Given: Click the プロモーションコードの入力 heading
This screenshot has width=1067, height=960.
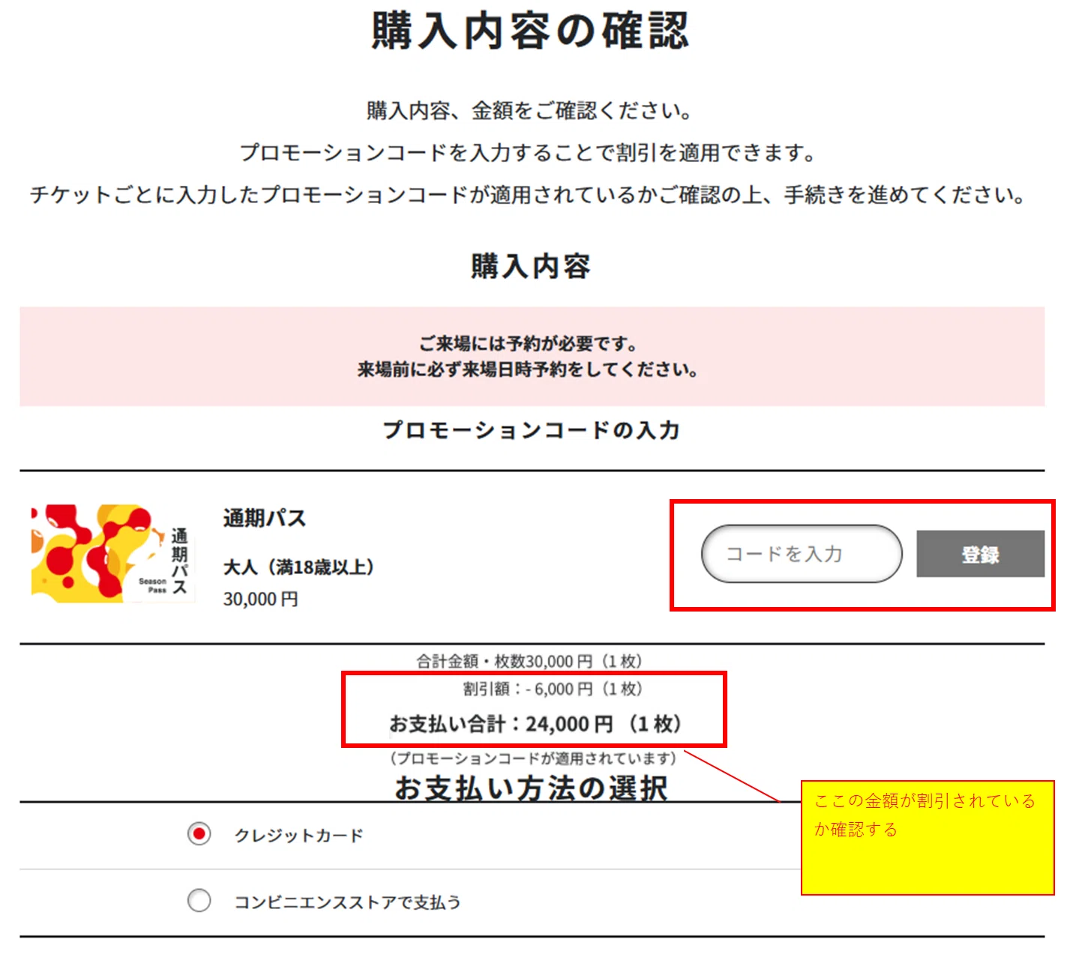Looking at the screenshot, I should pyautogui.click(x=531, y=430).
